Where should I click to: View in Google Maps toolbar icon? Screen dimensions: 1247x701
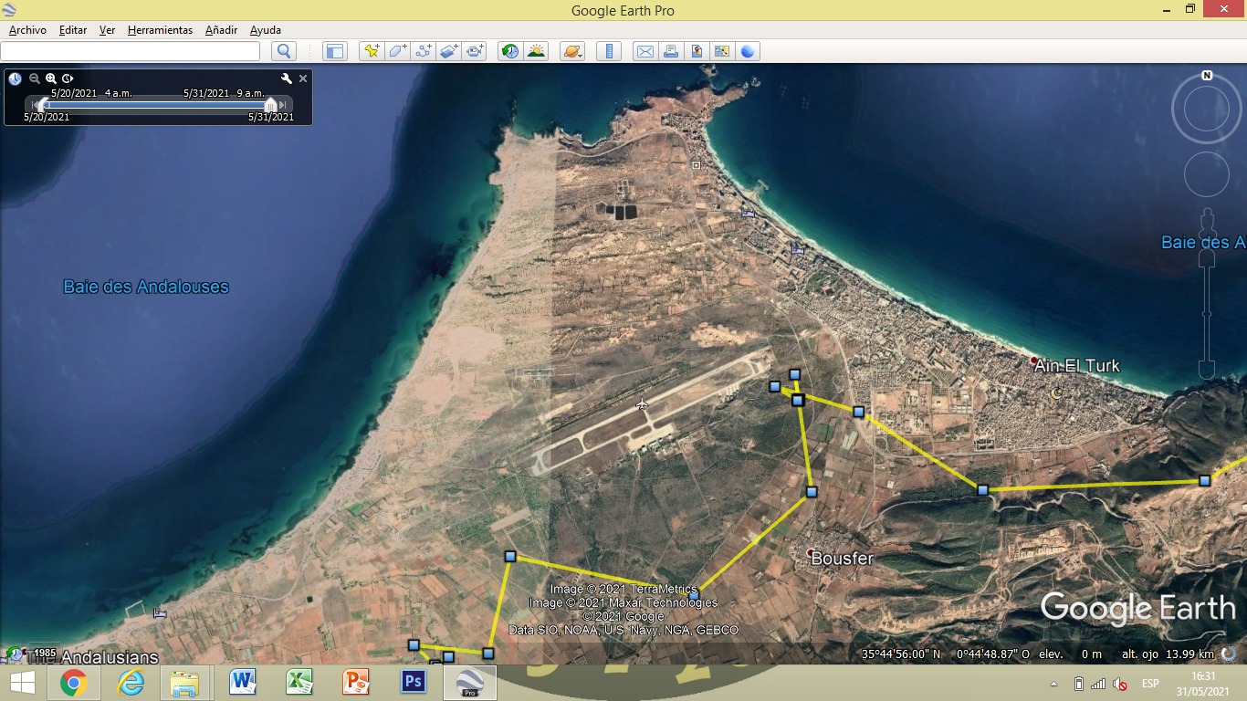coord(722,51)
